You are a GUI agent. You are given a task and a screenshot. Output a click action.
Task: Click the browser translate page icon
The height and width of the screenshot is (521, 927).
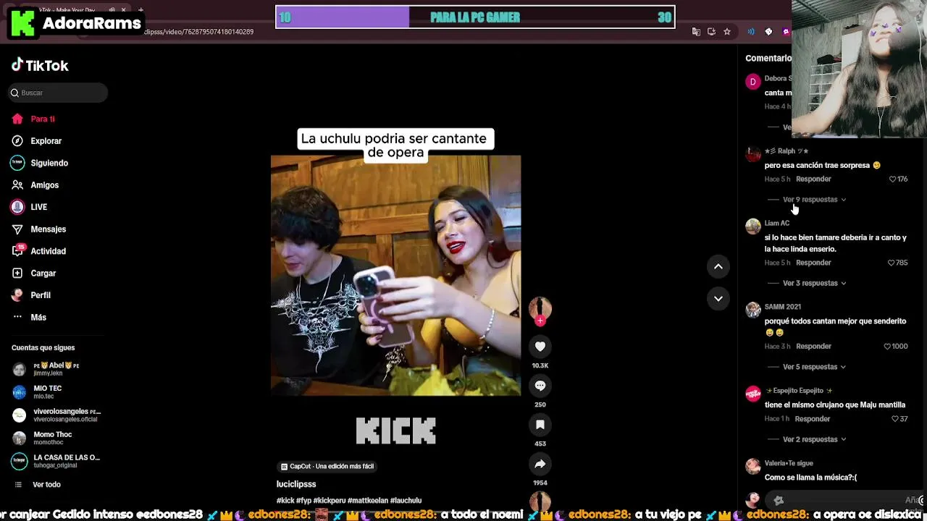(696, 32)
